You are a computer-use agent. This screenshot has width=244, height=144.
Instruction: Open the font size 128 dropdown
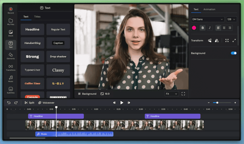pos(231,19)
